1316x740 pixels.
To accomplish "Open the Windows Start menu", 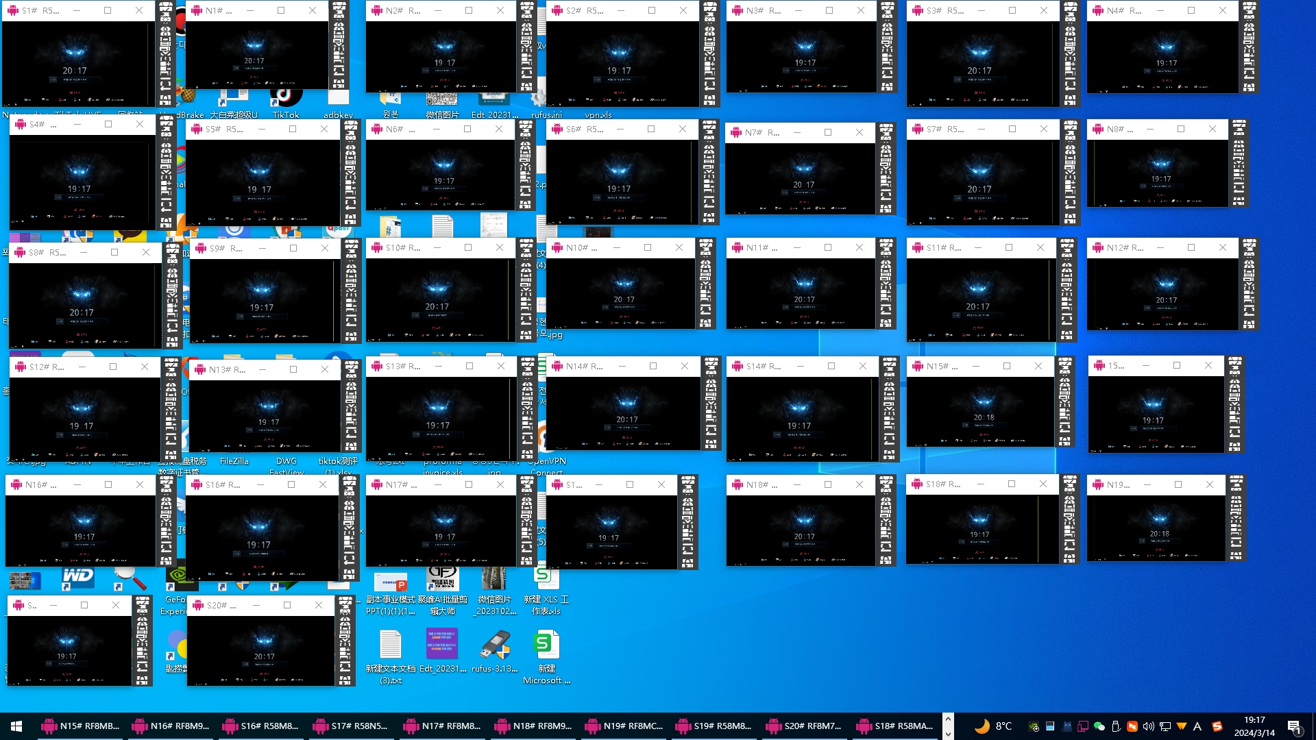I will click(x=16, y=726).
